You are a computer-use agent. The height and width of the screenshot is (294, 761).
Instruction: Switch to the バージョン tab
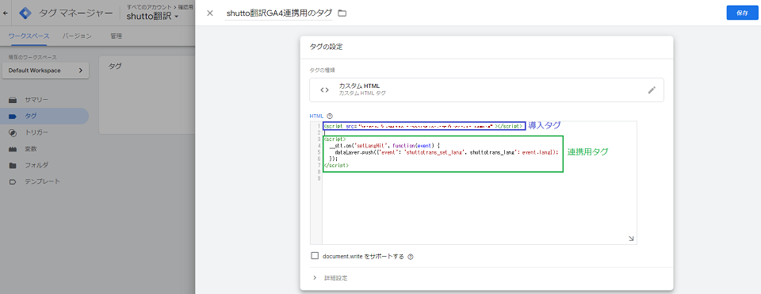pyautogui.click(x=77, y=36)
